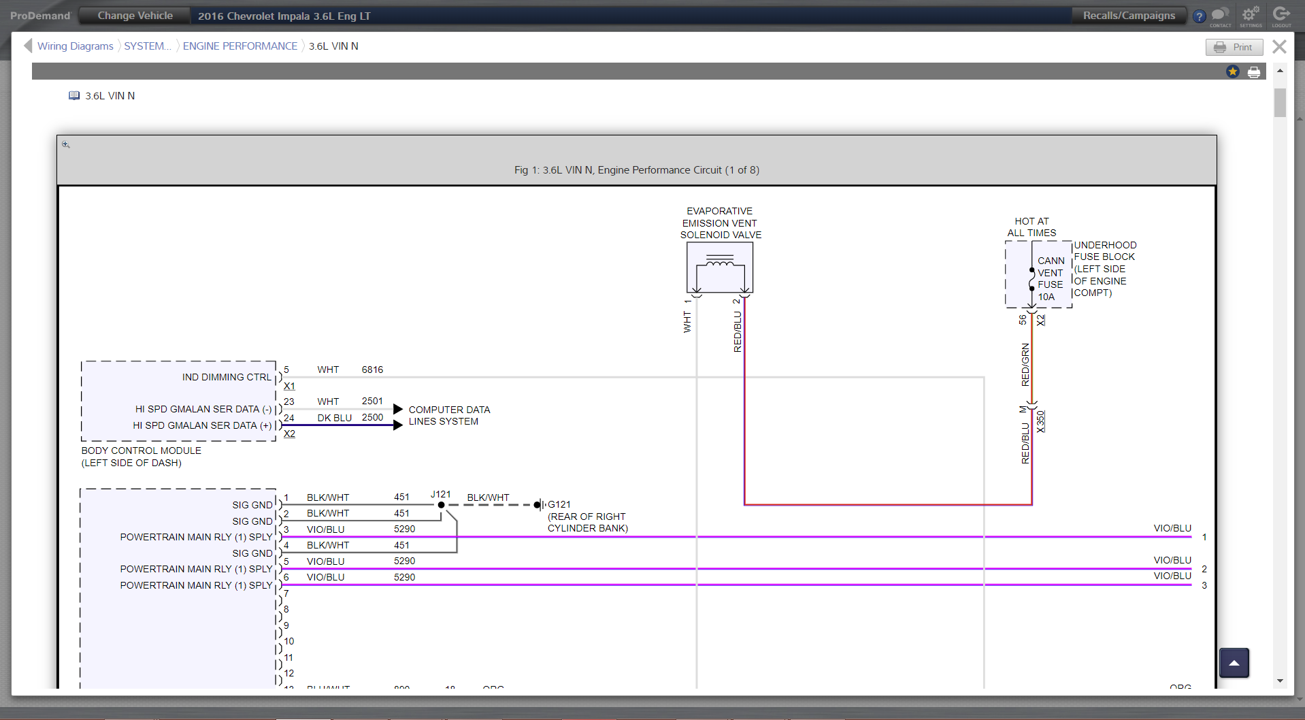Click the blue help question mark icon
This screenshot has height=720, width=1305.
coord(1200,16)
